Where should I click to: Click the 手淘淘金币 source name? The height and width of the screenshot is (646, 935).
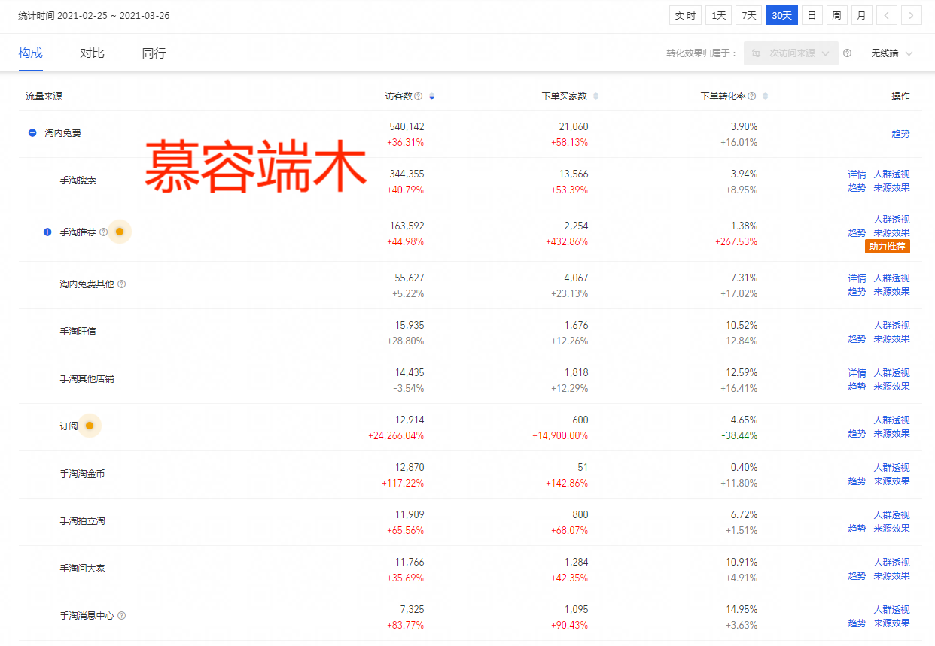coord(83,474)
